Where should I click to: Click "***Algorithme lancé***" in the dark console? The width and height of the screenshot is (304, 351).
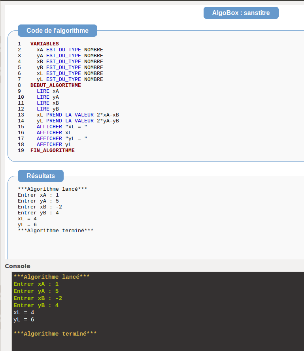[x=51, y=277]
